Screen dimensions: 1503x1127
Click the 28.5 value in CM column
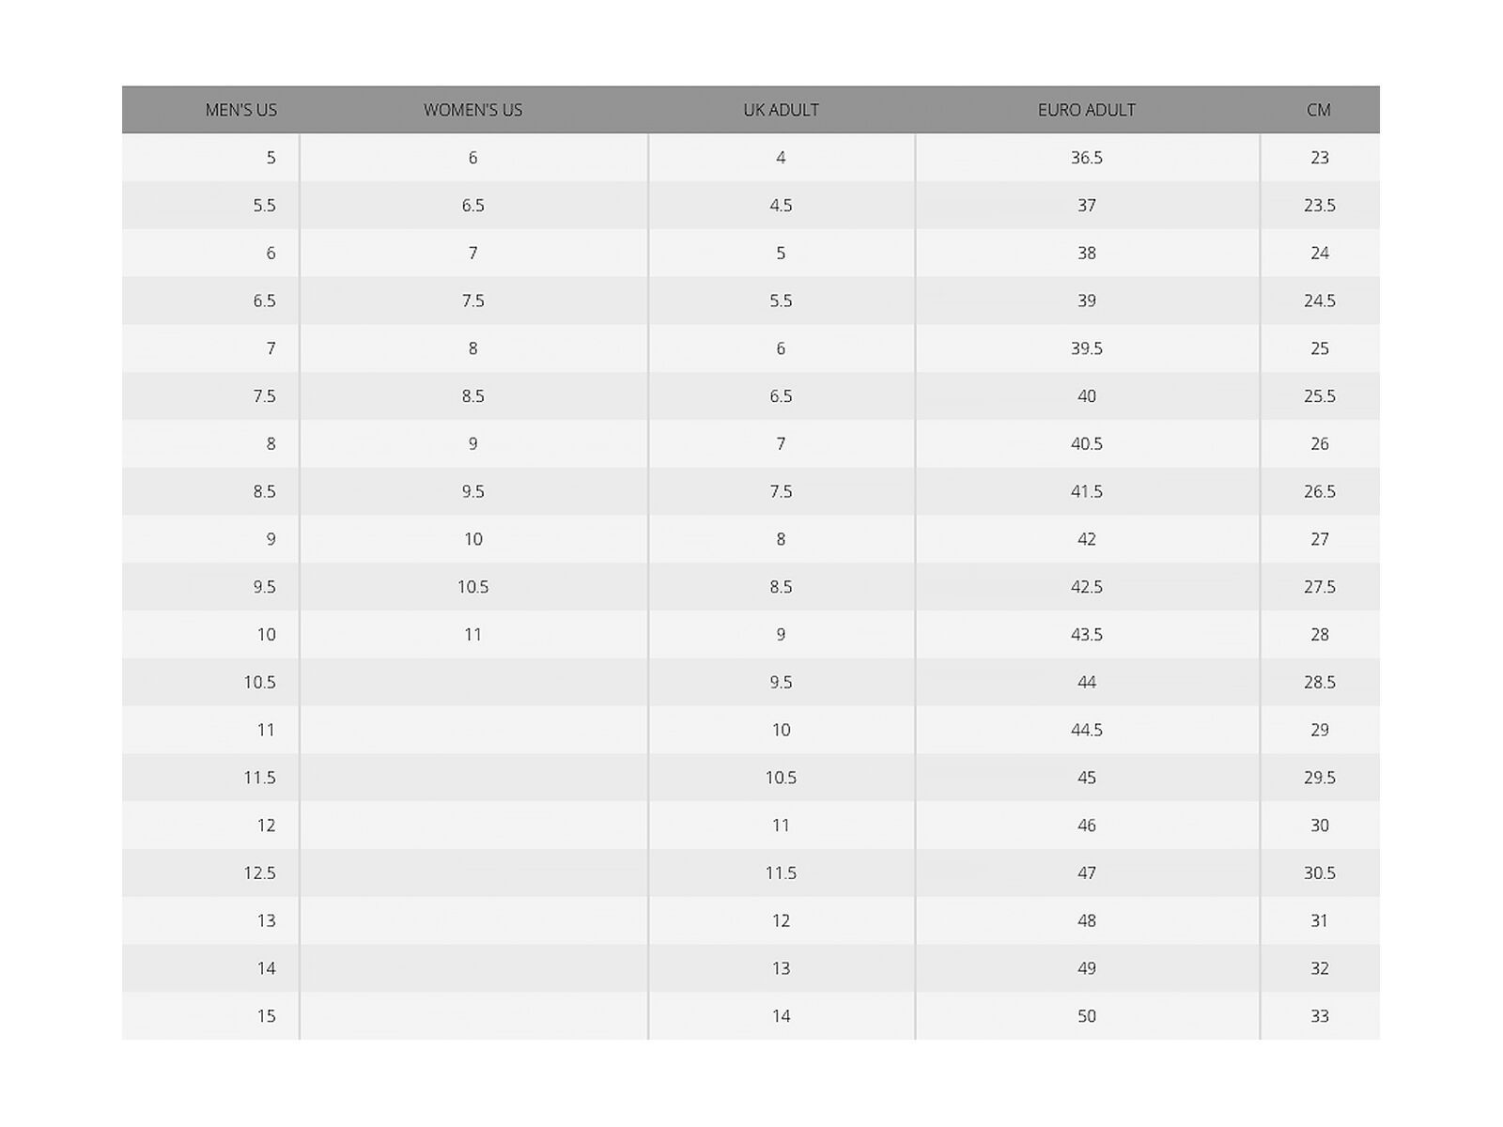pos(1319,683)
